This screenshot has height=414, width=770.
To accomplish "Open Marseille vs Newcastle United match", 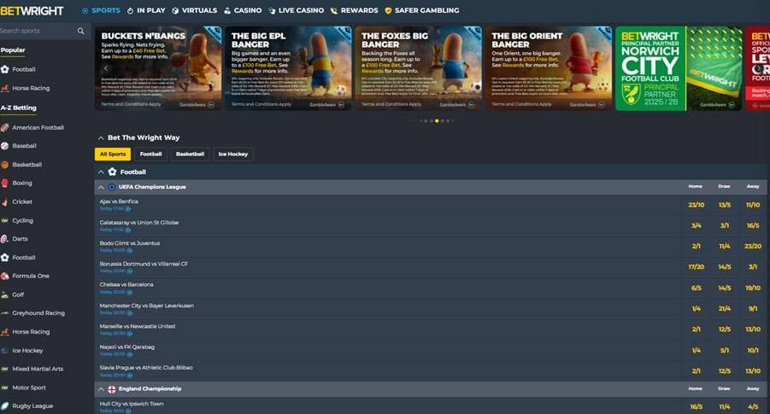I will coord(138,326).
